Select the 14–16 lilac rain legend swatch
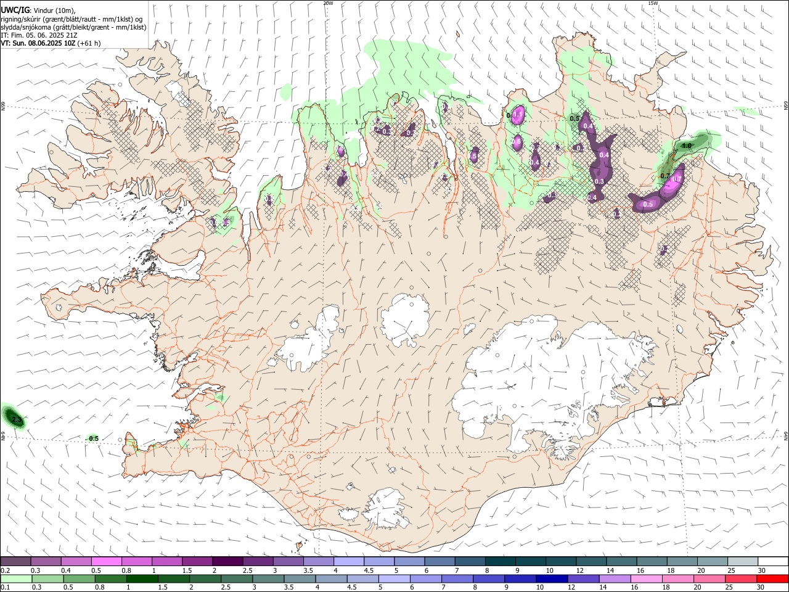This screenshot has height=592, width=789. point(615,579)
